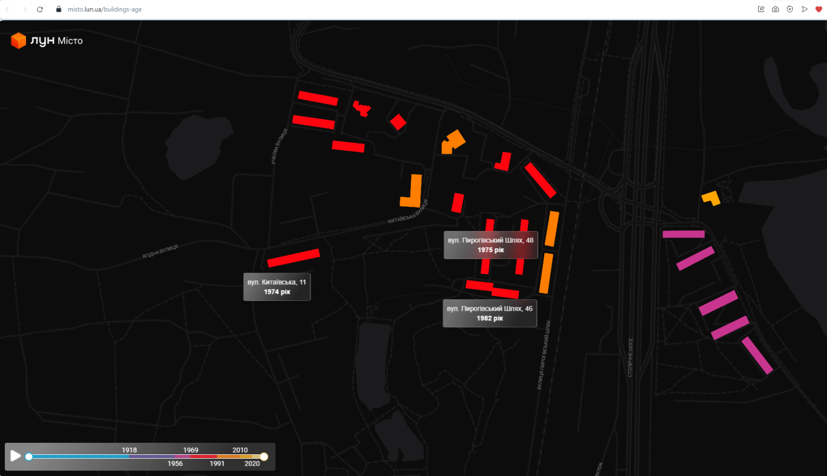
Task: Click the red heart bookmark icon
Action: (x=819, y=9)
